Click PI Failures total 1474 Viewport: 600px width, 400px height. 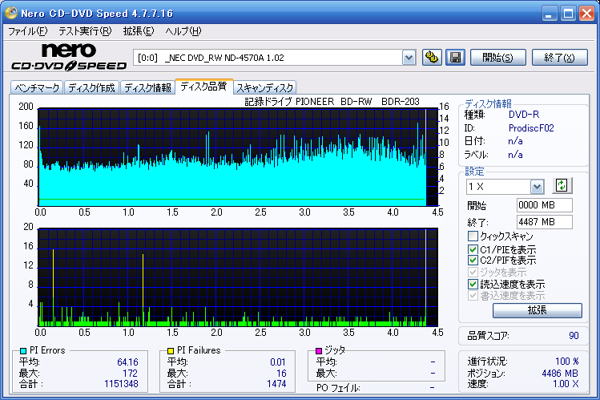coord(276,383)
